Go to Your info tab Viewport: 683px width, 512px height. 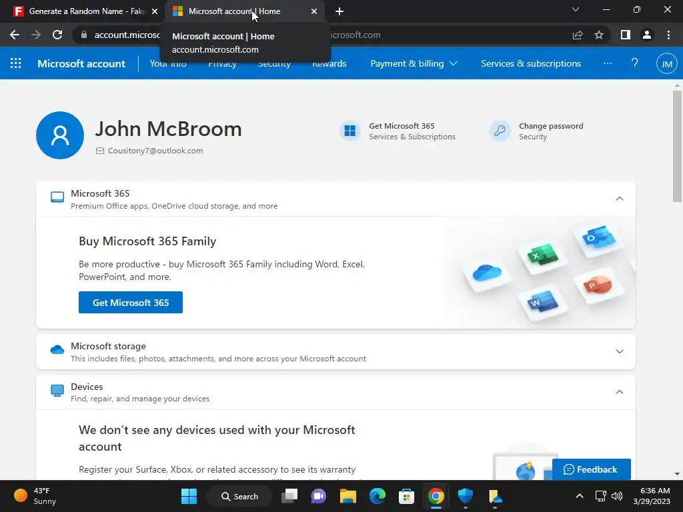(x=168, y=63)
